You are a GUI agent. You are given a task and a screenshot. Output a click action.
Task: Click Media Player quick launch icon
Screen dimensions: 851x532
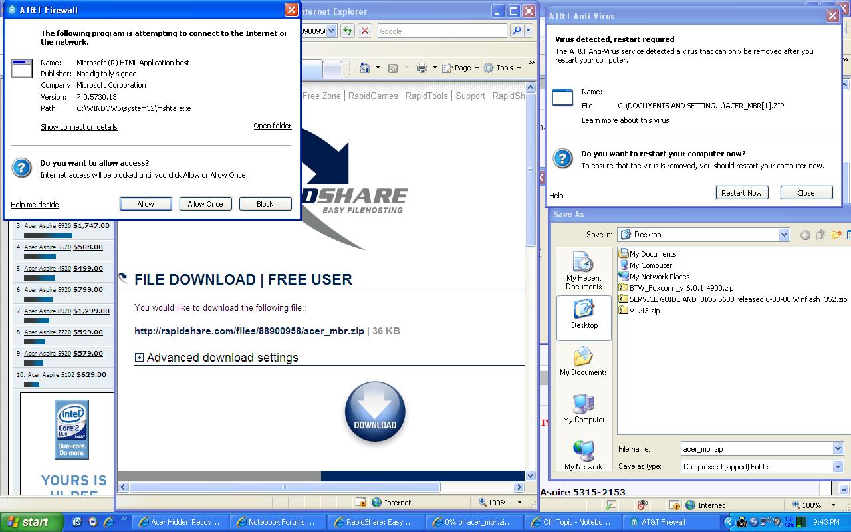click(93, 522)
